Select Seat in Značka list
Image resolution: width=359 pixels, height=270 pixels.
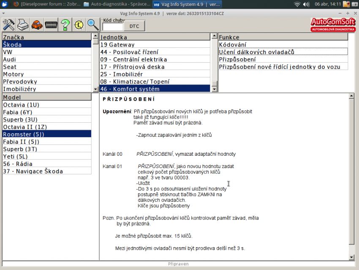47,66
